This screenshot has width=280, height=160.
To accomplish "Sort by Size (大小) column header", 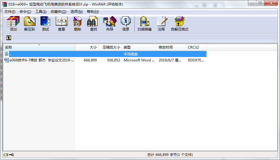I will tap(87, 47).
